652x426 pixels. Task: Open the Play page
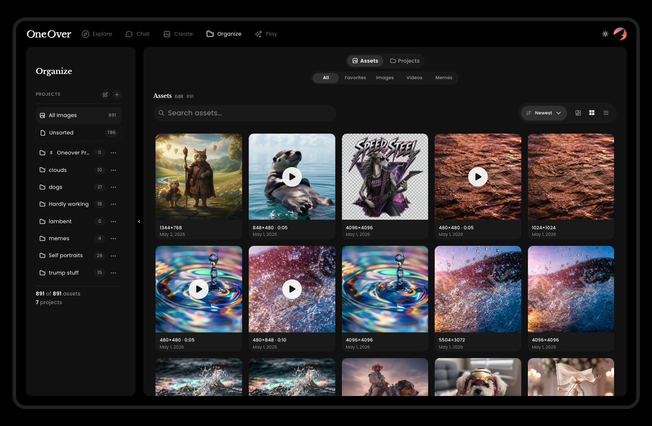266,34
